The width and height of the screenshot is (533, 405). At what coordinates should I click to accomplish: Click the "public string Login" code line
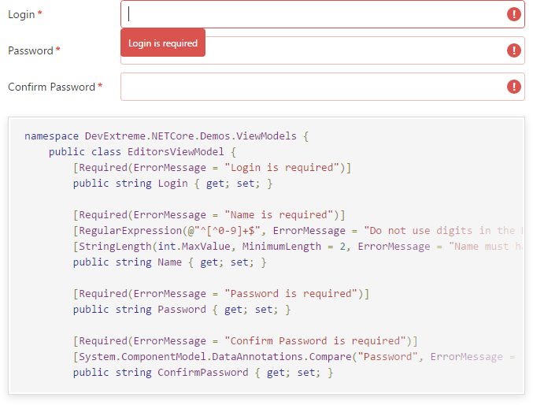coord(172,184)
